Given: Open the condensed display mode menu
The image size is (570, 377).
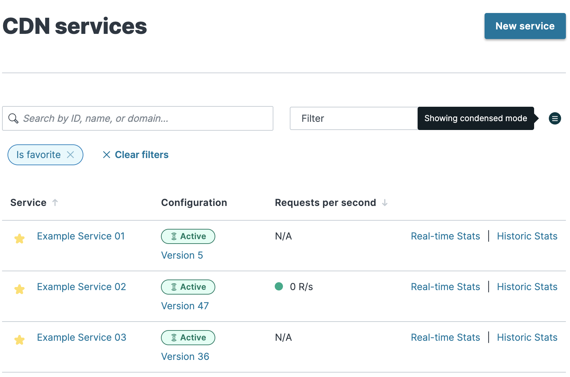Looking at the screenshot, I should coord(555,118).
